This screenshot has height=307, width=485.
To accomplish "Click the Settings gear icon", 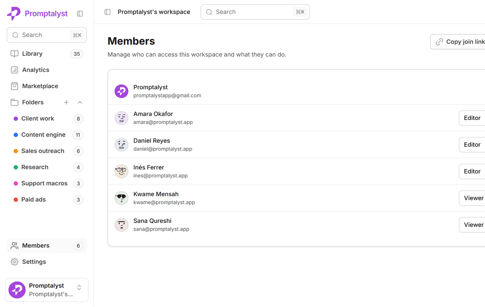I will click(x=15, y=262).
